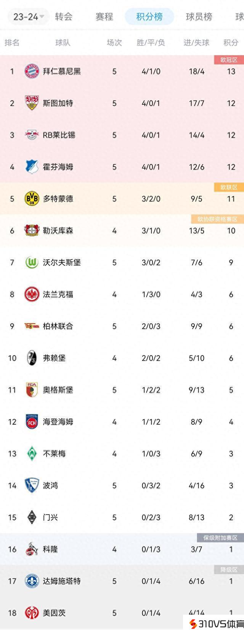Open the 球员榜 tab
The width and height of the screenshot is (244, 630).
coord(199,17)
